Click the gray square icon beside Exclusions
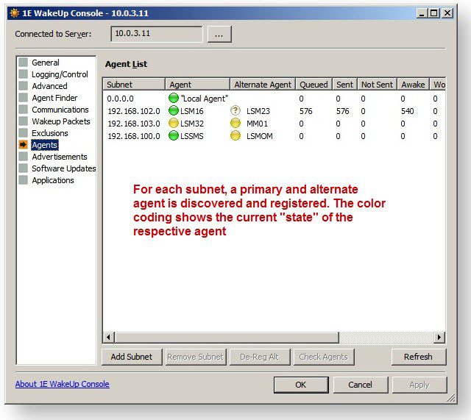This screenshot has width=471, height=420. point(23,132)
